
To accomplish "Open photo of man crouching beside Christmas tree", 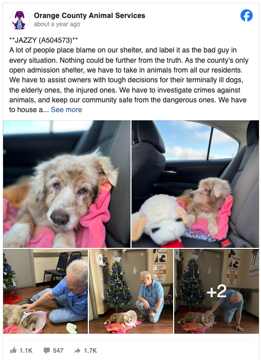I will (131, 291).
